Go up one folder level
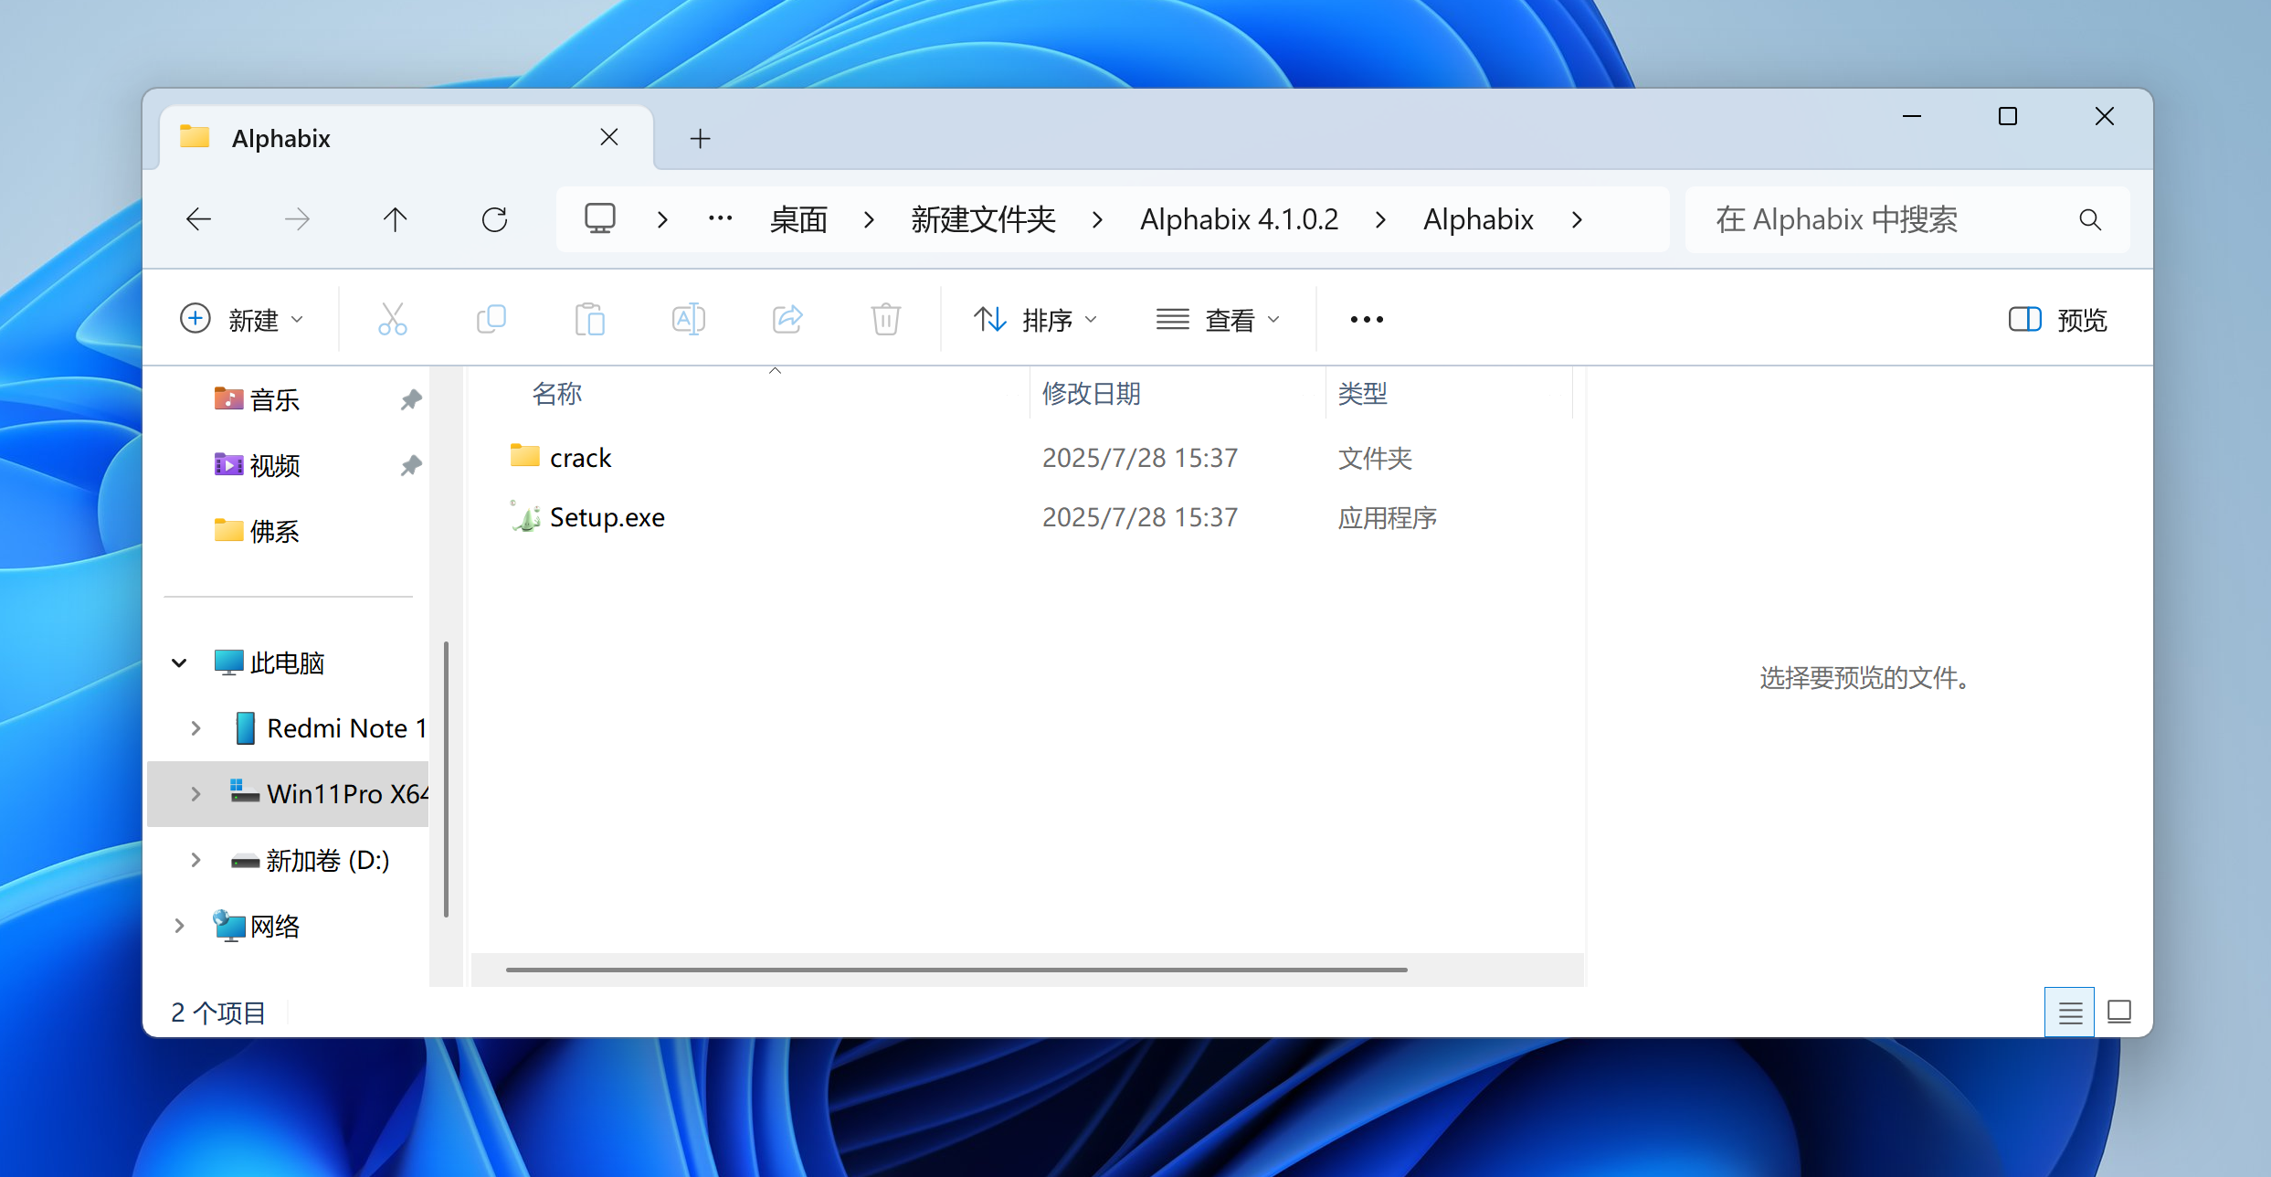Image resolution: width=2271 pixels, height=1177 pixels. click(395, 219)
